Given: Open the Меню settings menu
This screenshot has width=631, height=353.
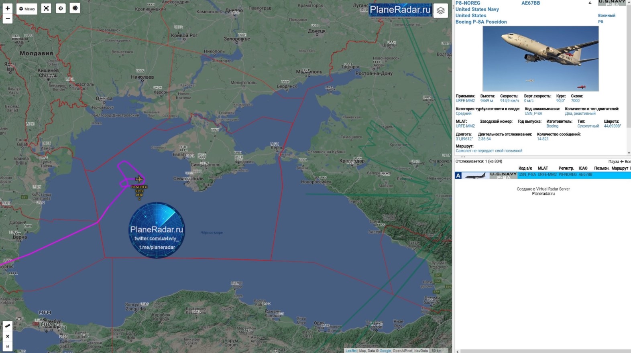Looking at the screenshot, I should coord(27,9).
